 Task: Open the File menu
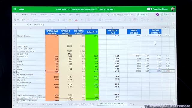click(16, 15)
